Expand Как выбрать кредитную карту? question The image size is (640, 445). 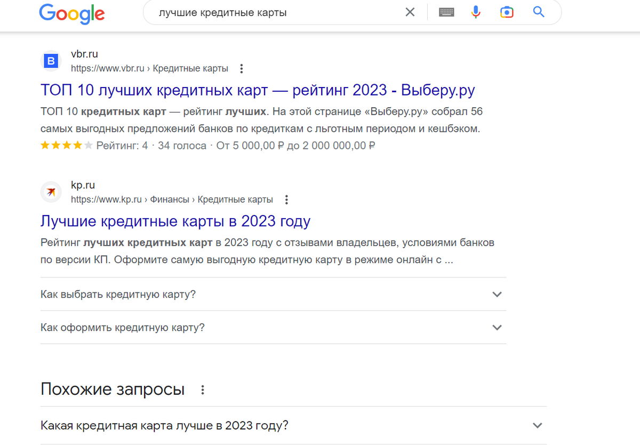coord(273,295)
